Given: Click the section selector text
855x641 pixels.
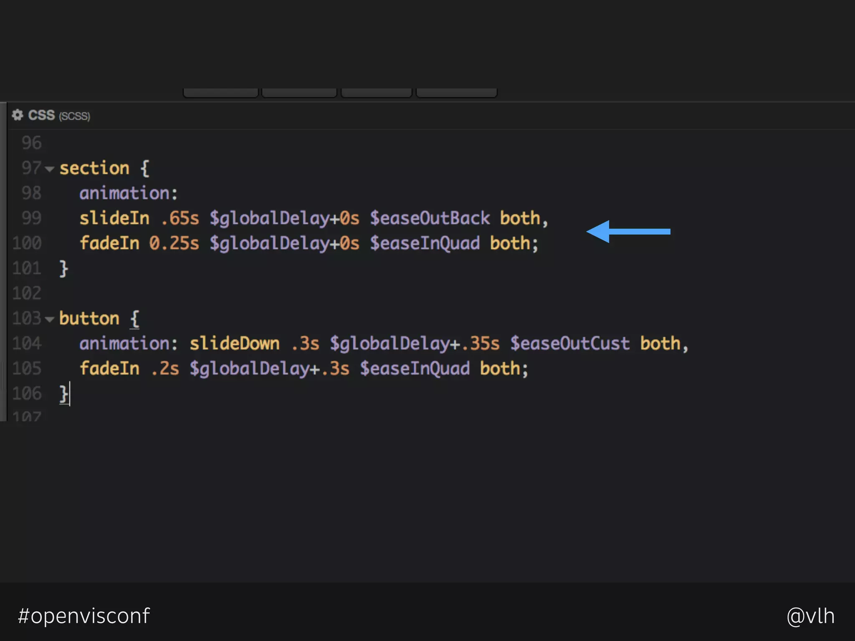Looking at the screenshot, I should tap(94, 168).
